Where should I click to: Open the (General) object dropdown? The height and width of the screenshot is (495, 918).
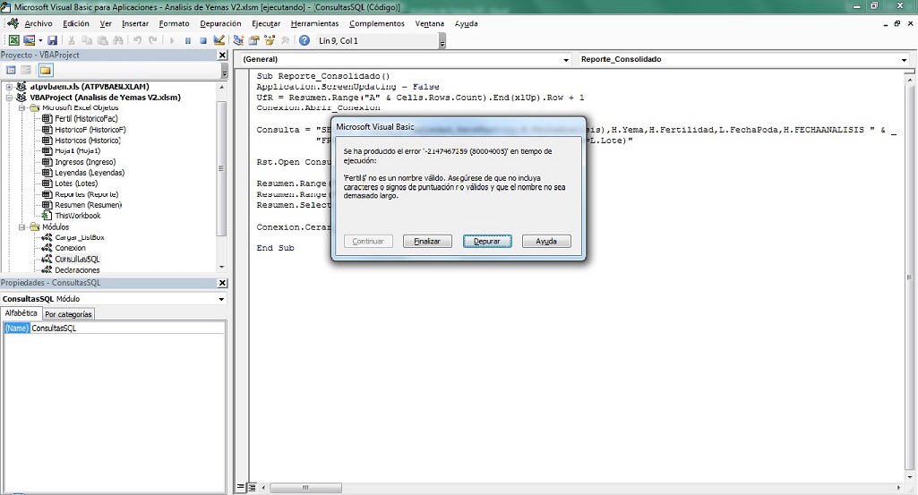(565, 60)
